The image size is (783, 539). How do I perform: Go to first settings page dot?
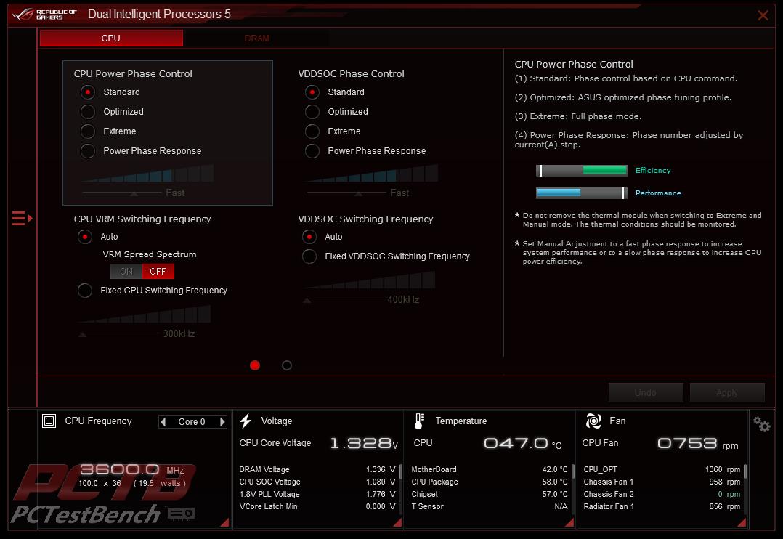[255, 365]
